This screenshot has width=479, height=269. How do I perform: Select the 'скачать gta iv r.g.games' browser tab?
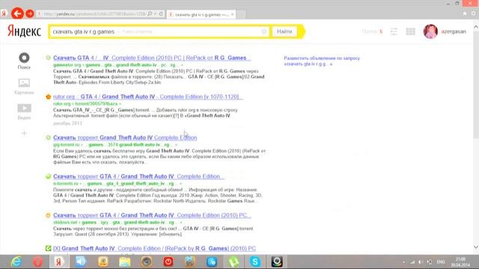(x=201, y=14)
